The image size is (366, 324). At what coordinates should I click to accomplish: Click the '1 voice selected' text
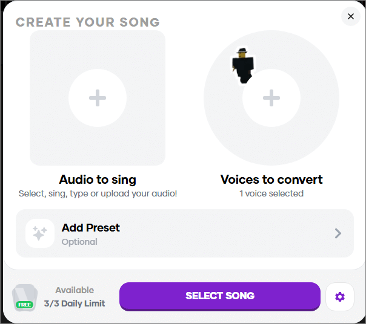(x=271, y=193)
